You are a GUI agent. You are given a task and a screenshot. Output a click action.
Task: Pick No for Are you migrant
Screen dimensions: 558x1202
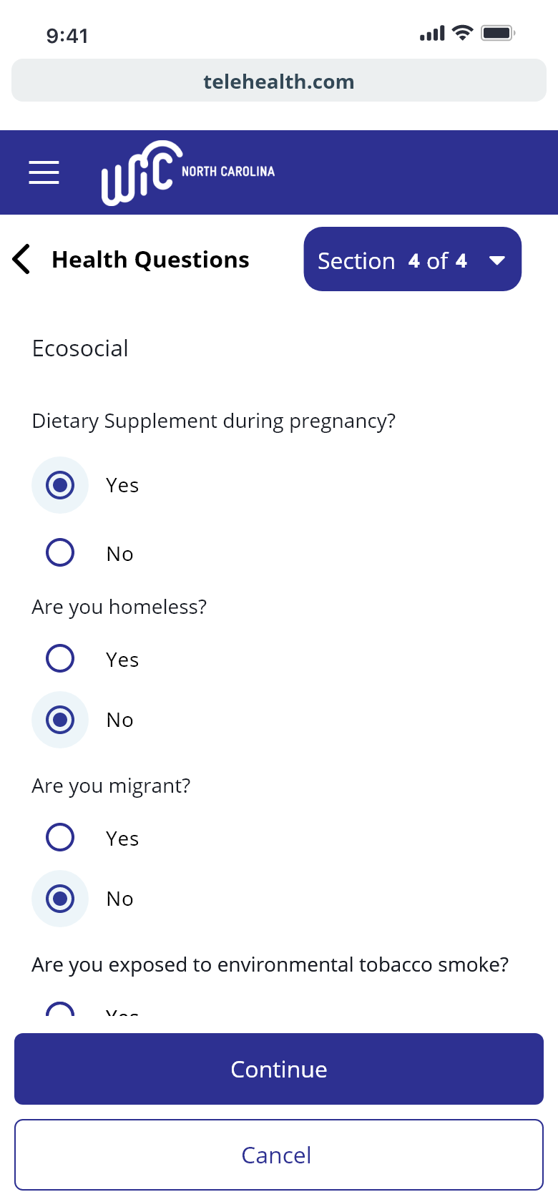[x=60, y=899]
